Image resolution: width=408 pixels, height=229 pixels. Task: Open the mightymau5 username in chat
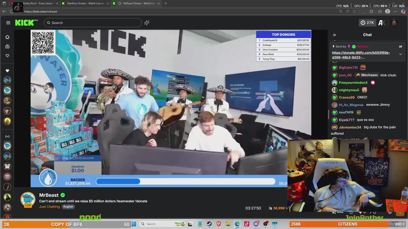349,90
